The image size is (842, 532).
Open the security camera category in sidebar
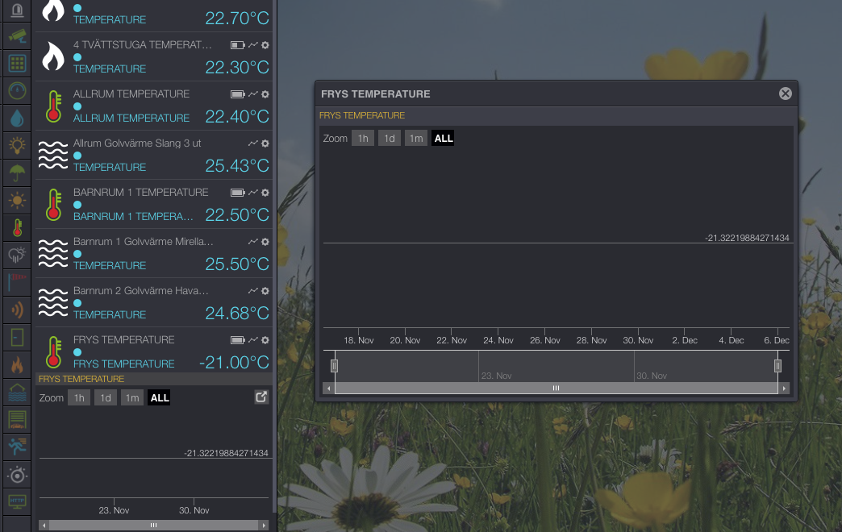pos(17,36)
